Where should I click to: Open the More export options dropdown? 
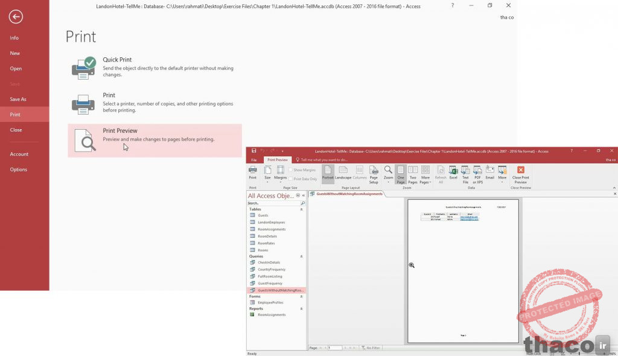pyautogui.click(x=502, y=174)
